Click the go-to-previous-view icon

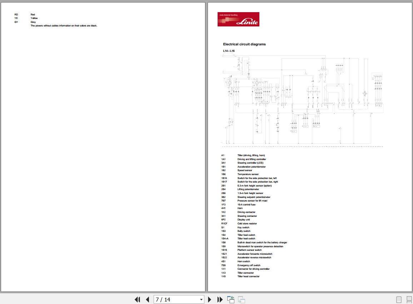click(x=231, y=299)
